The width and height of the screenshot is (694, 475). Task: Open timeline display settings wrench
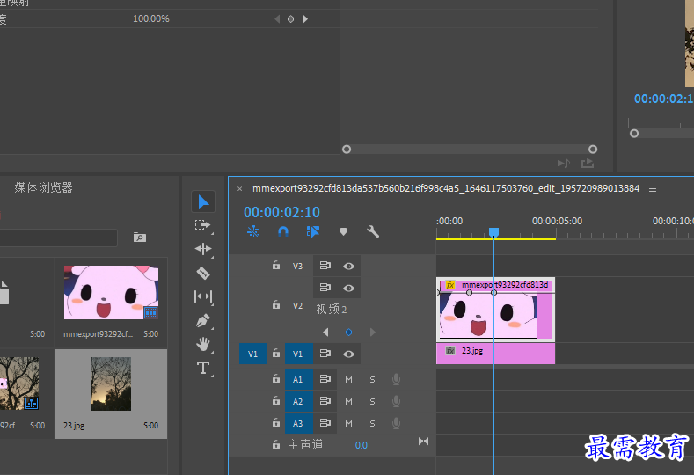point(373,231)
